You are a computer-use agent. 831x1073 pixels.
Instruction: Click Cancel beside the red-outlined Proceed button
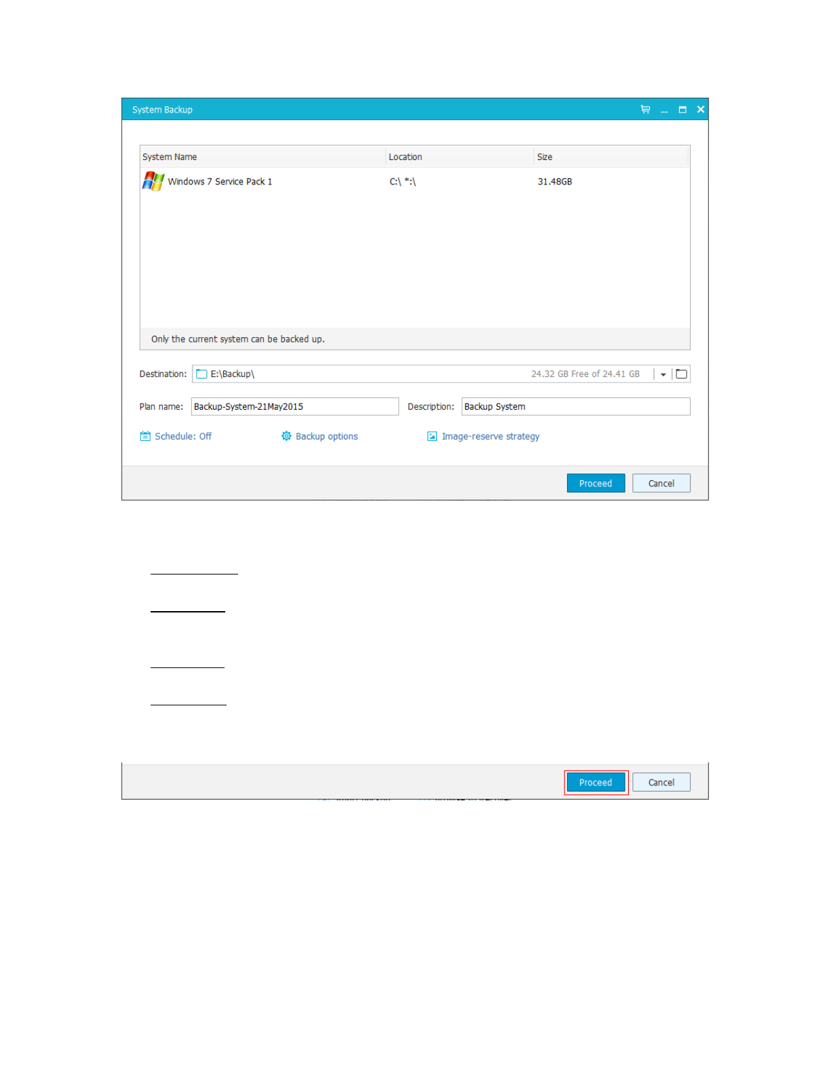pos(661,782)
